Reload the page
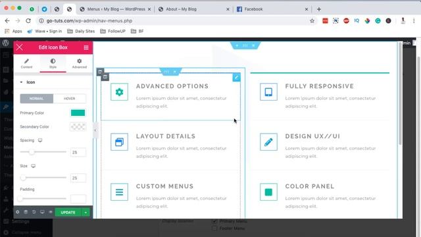This screenshot has width=421, height=237. [28, 20]
